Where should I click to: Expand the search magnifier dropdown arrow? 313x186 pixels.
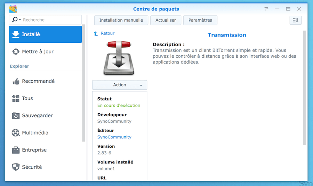[x=20, y=20]
